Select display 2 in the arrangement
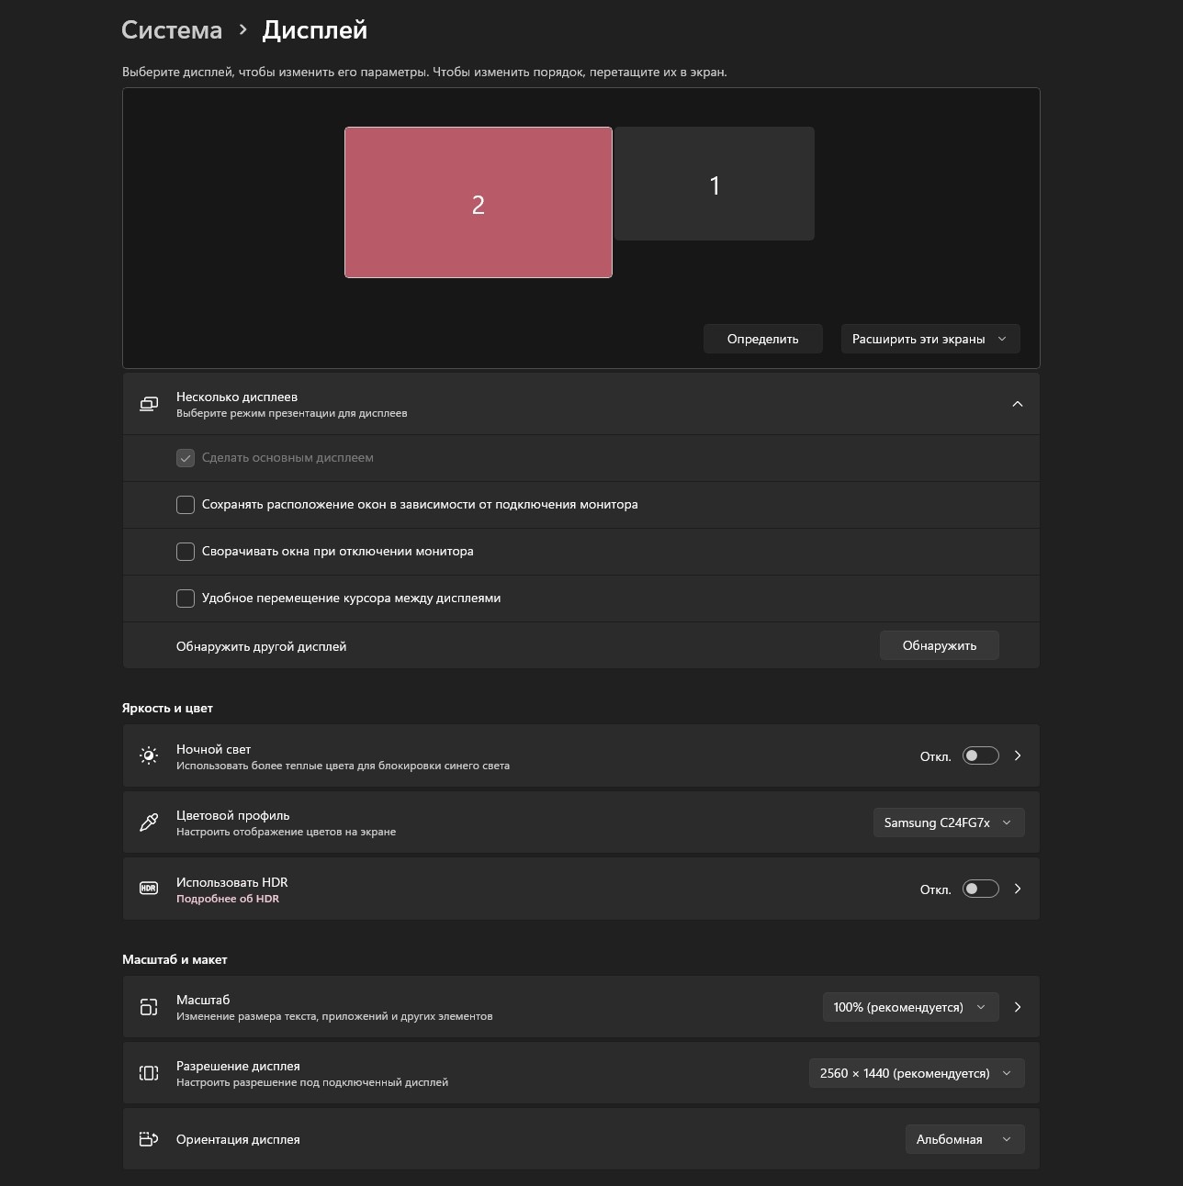Image resolution: width=1183 pixels, height=1186 pixels. pyautogui.click(x=479, y=202)
